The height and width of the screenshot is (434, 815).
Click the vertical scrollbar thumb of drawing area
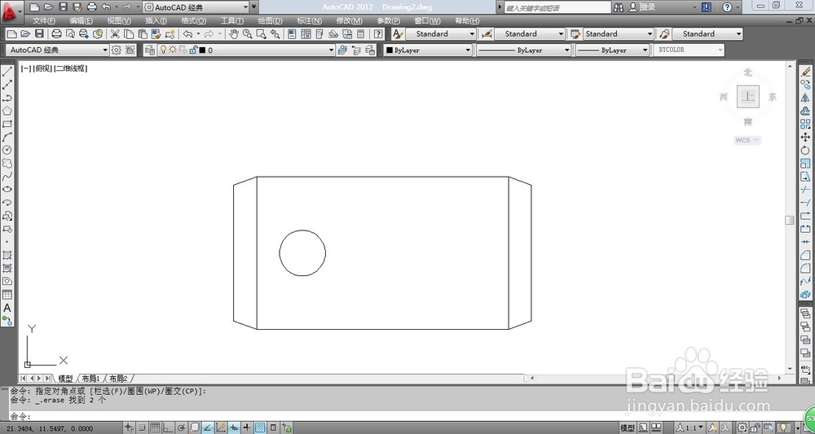[790, 220]
